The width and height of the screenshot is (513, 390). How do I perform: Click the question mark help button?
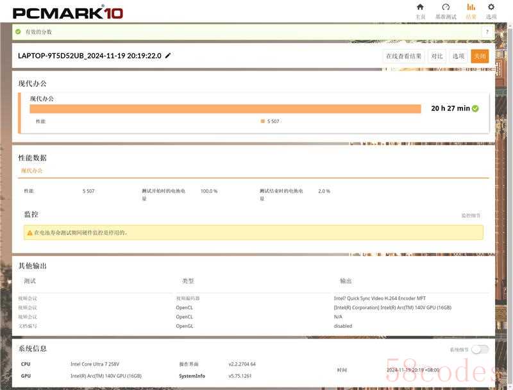pos(487,31)
